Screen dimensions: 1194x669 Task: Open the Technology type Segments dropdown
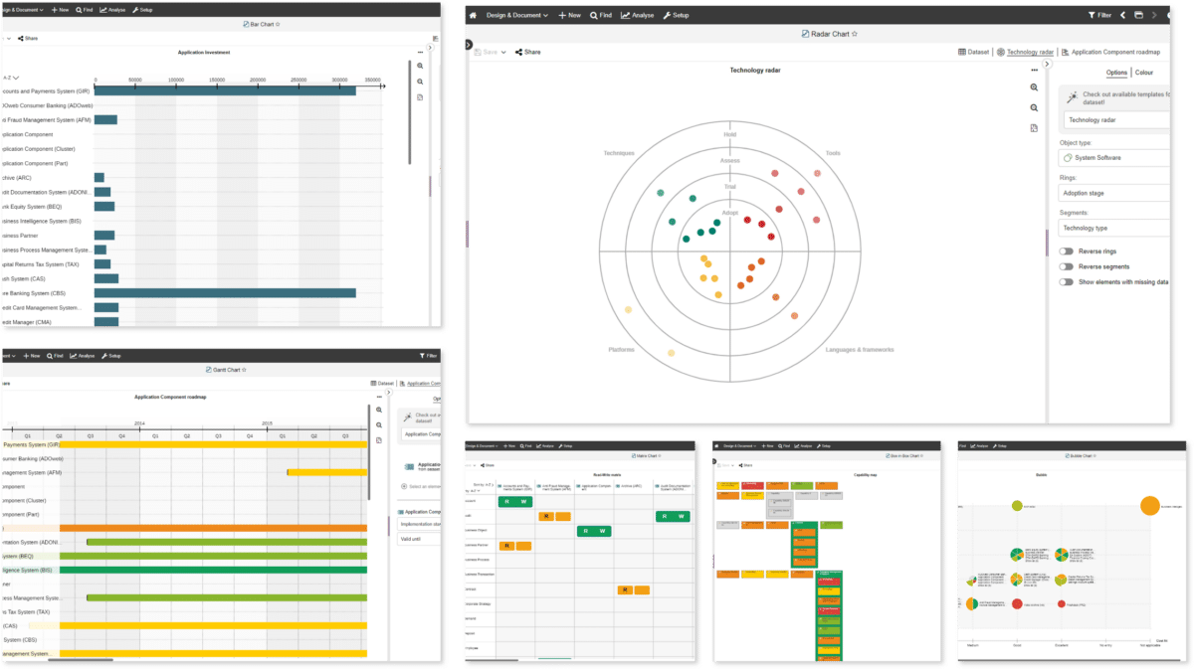pos(1114,227)
